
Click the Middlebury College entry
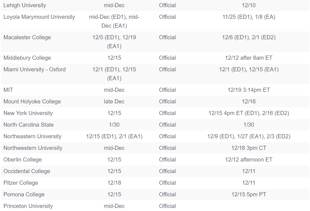pos(27,58)
